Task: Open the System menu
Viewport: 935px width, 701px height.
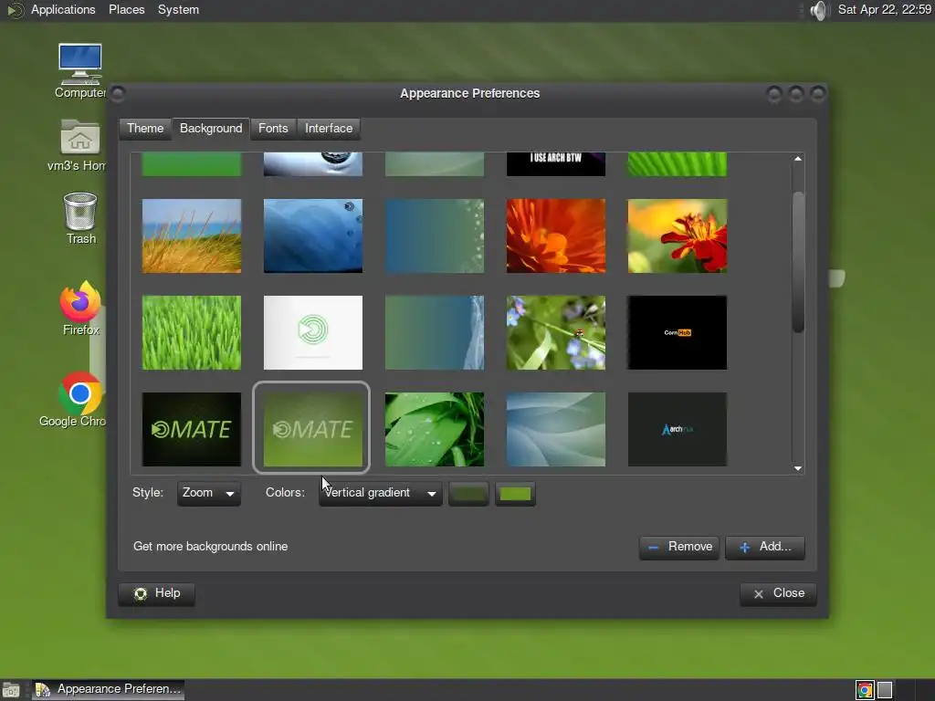Action: tap(178, 9)
